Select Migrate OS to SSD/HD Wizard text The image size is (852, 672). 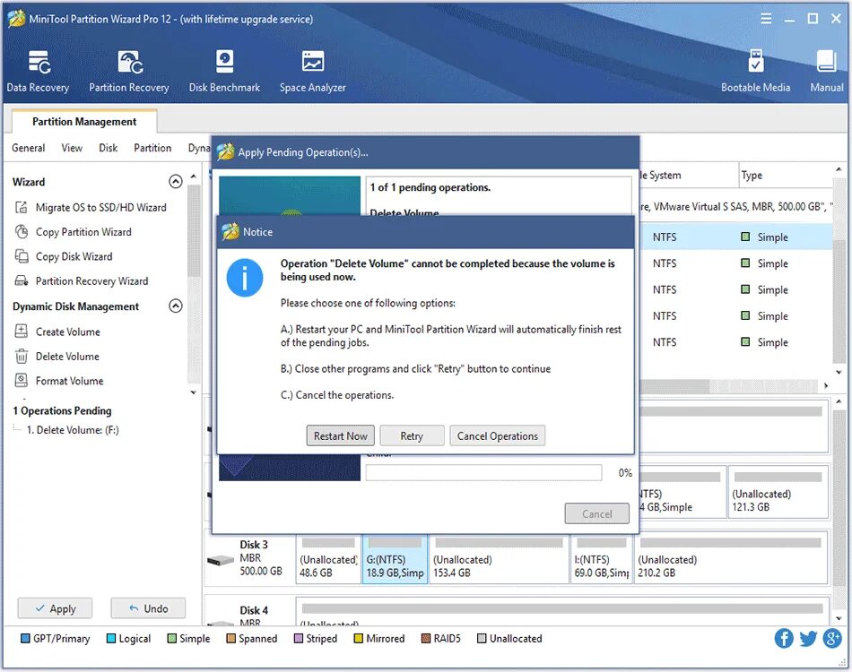click(101, 207)
